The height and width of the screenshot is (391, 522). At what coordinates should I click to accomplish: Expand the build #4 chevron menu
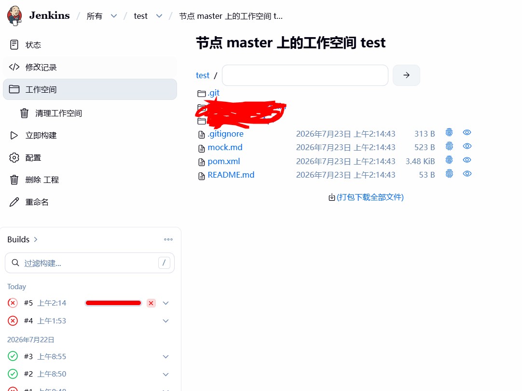pyautogui.click(x=166, y=321)
